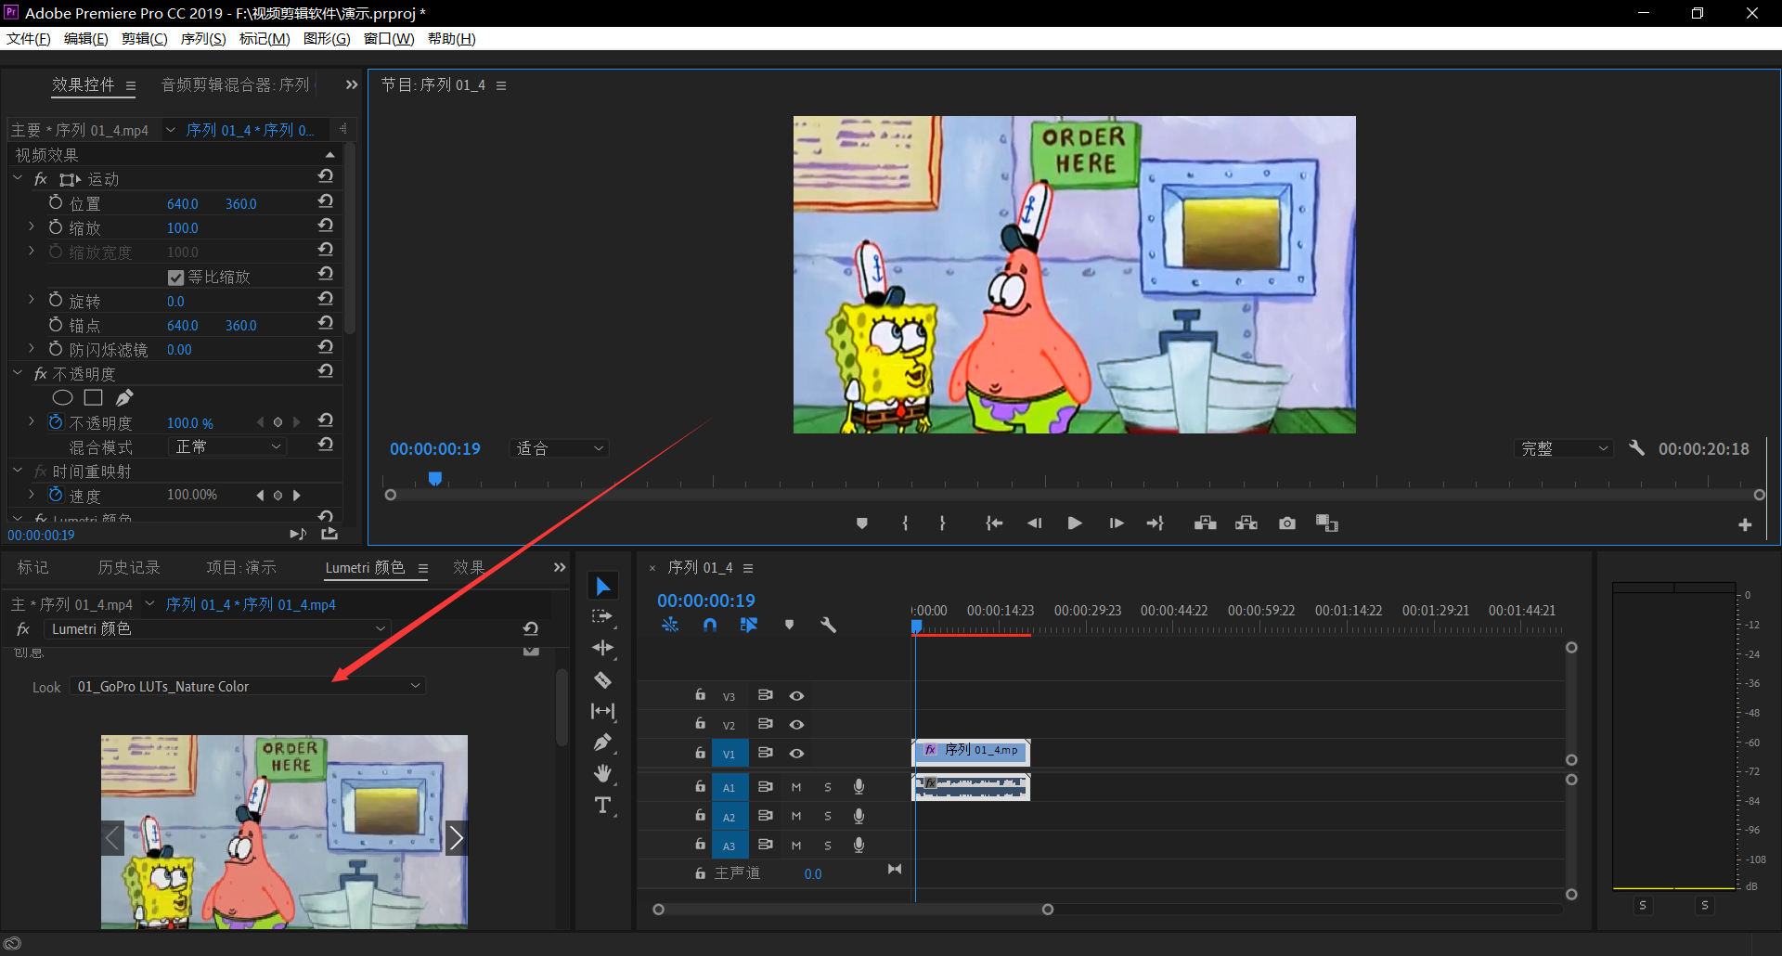Toggle the uniform scale checkbox
Image resolution: width=1782 pixels, height=956 pixels.
point(175,278)
